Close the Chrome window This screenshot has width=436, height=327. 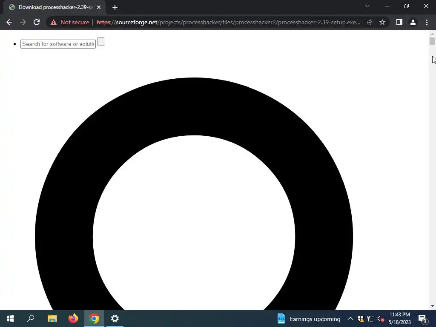[x=426, y=6]
